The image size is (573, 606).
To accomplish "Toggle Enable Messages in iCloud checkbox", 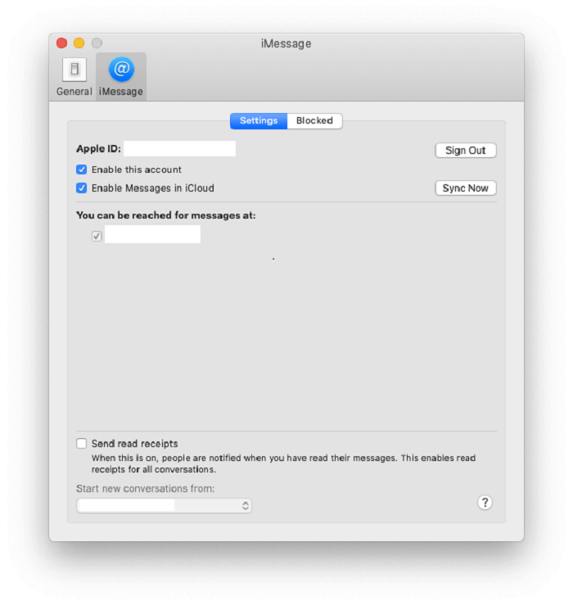I will coord(82,188).
